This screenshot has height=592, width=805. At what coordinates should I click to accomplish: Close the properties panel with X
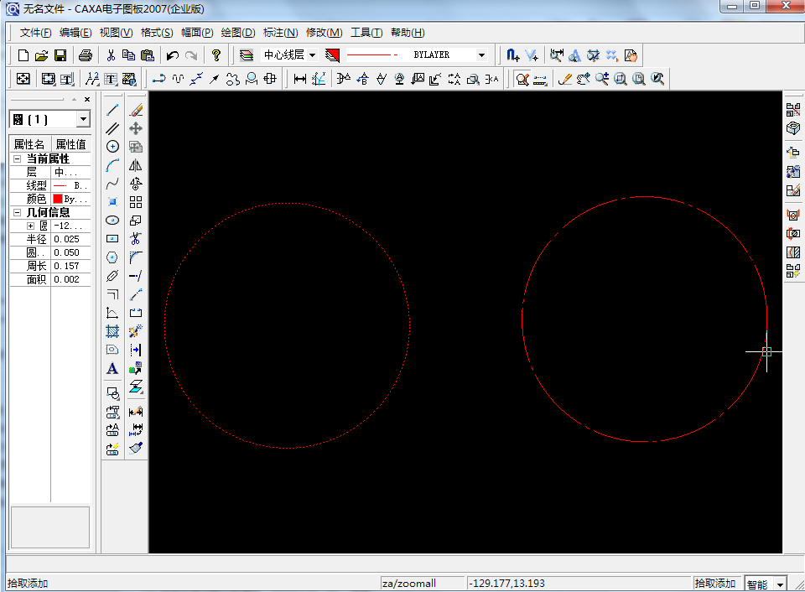pyautogui.click(x=86, y=100)
